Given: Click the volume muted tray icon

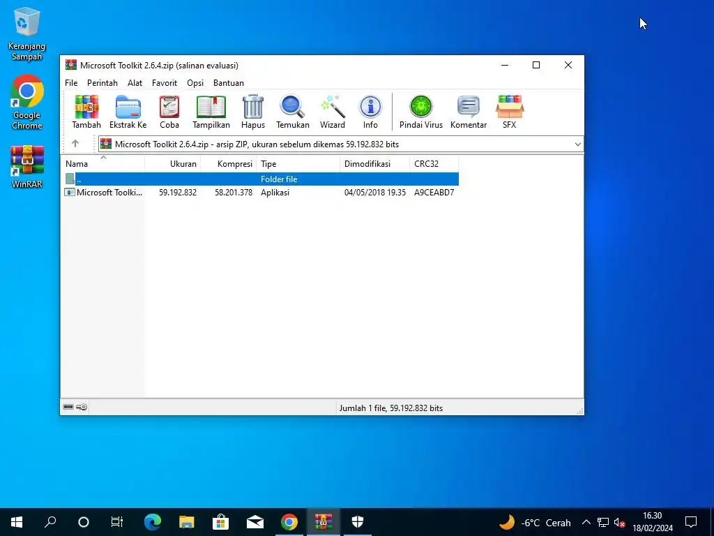Looking at the screenshot, I should tap(619, 522).
